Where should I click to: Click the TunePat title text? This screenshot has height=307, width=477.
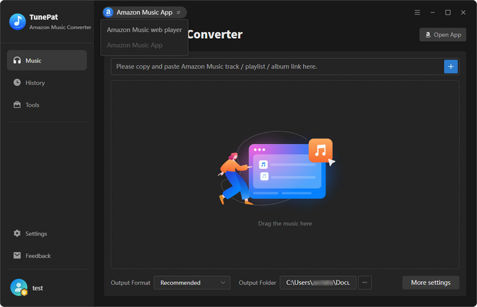tap(44, 17)
